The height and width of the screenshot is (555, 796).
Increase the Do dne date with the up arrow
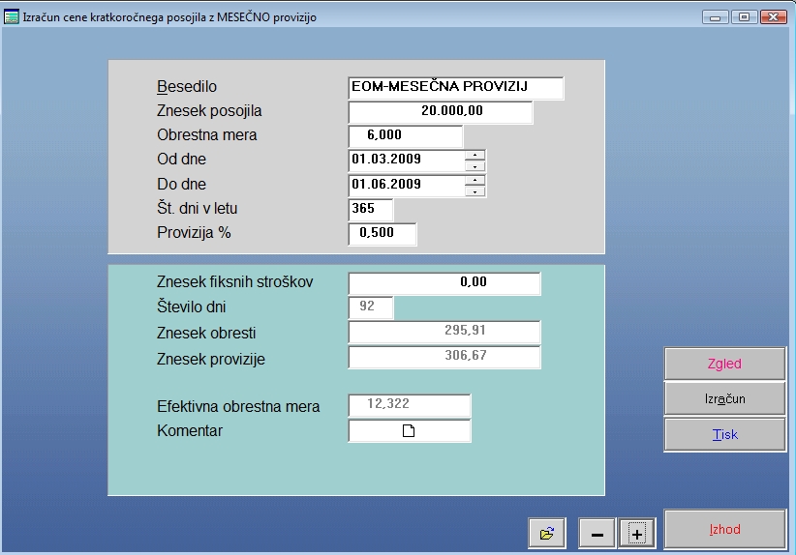click(x=475, y=179)
